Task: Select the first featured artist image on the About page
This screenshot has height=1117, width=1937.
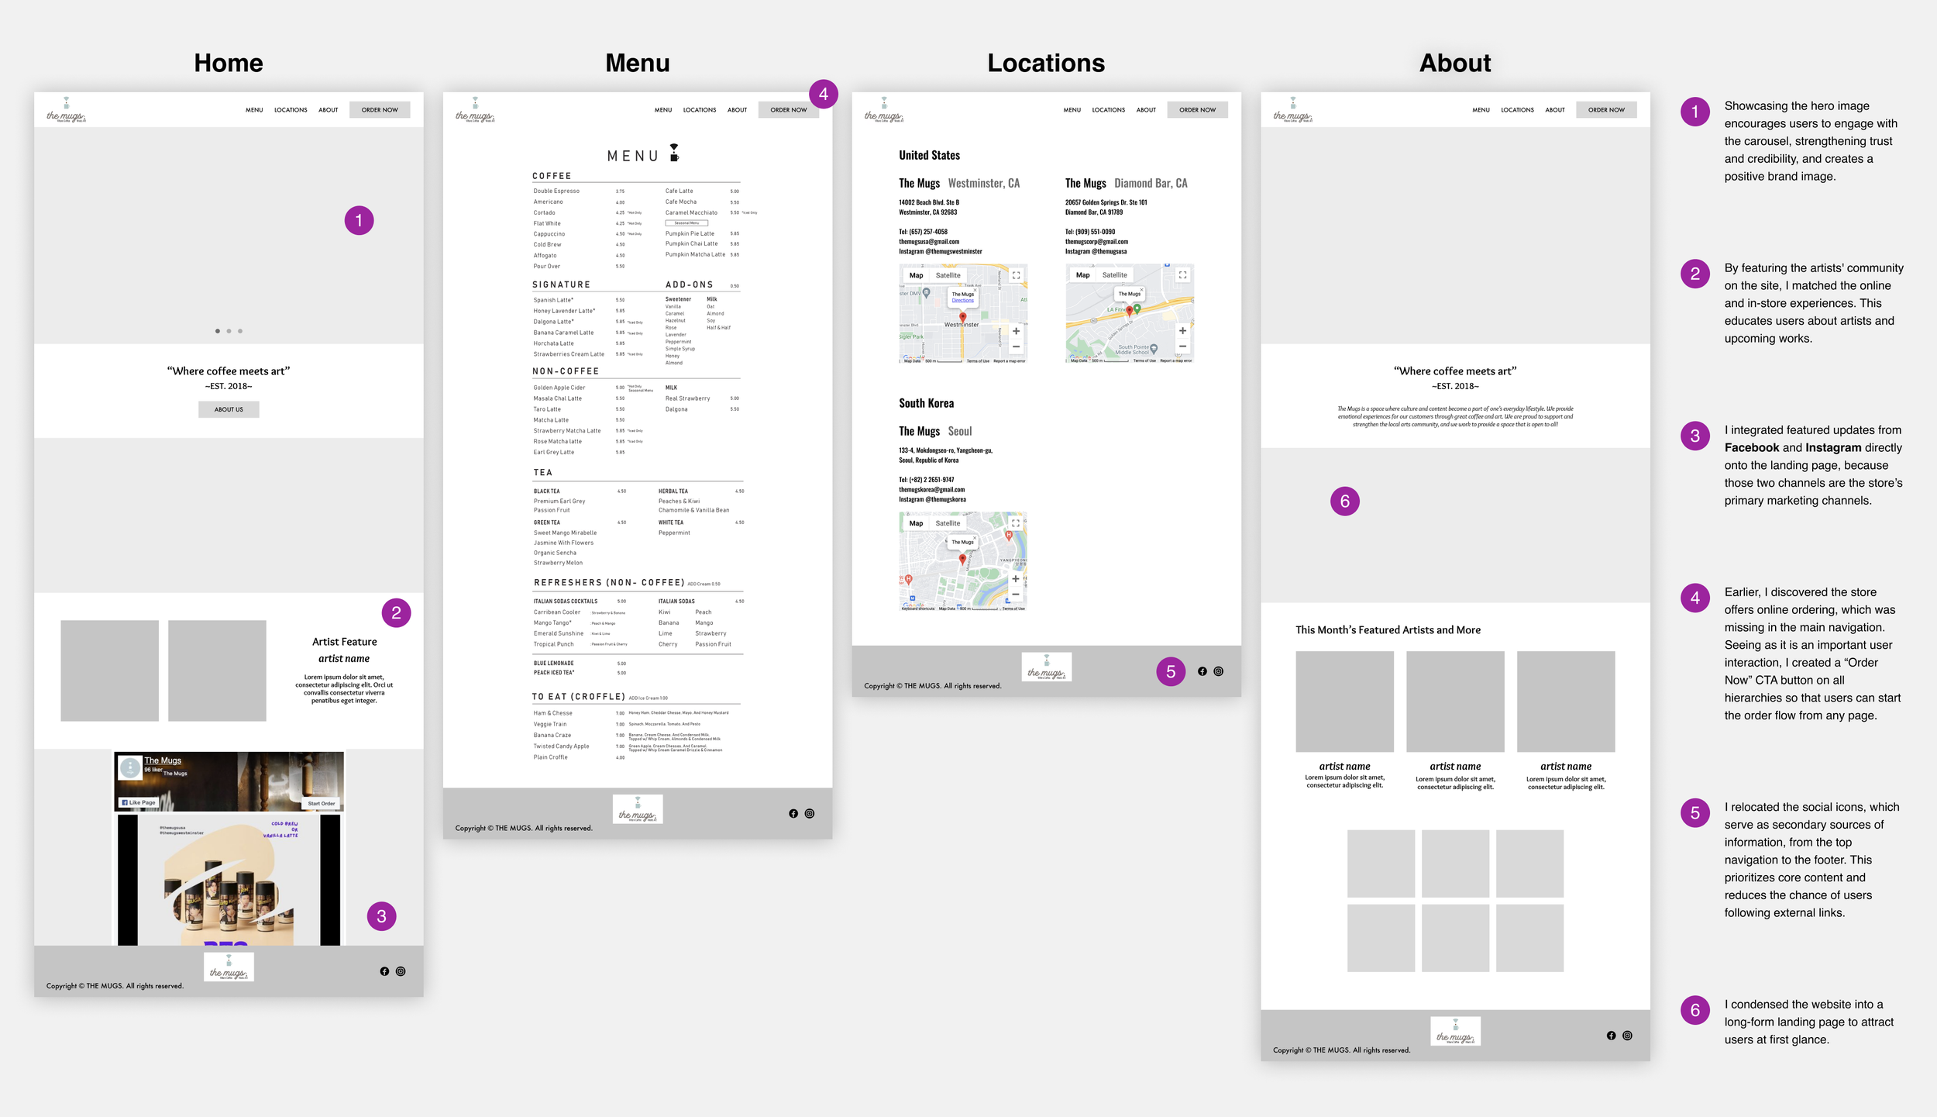Action: 1344,701
